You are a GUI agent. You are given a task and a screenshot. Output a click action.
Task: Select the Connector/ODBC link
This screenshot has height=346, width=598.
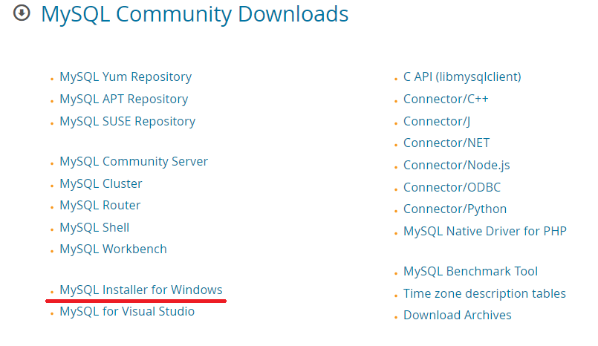coord(452,188)
